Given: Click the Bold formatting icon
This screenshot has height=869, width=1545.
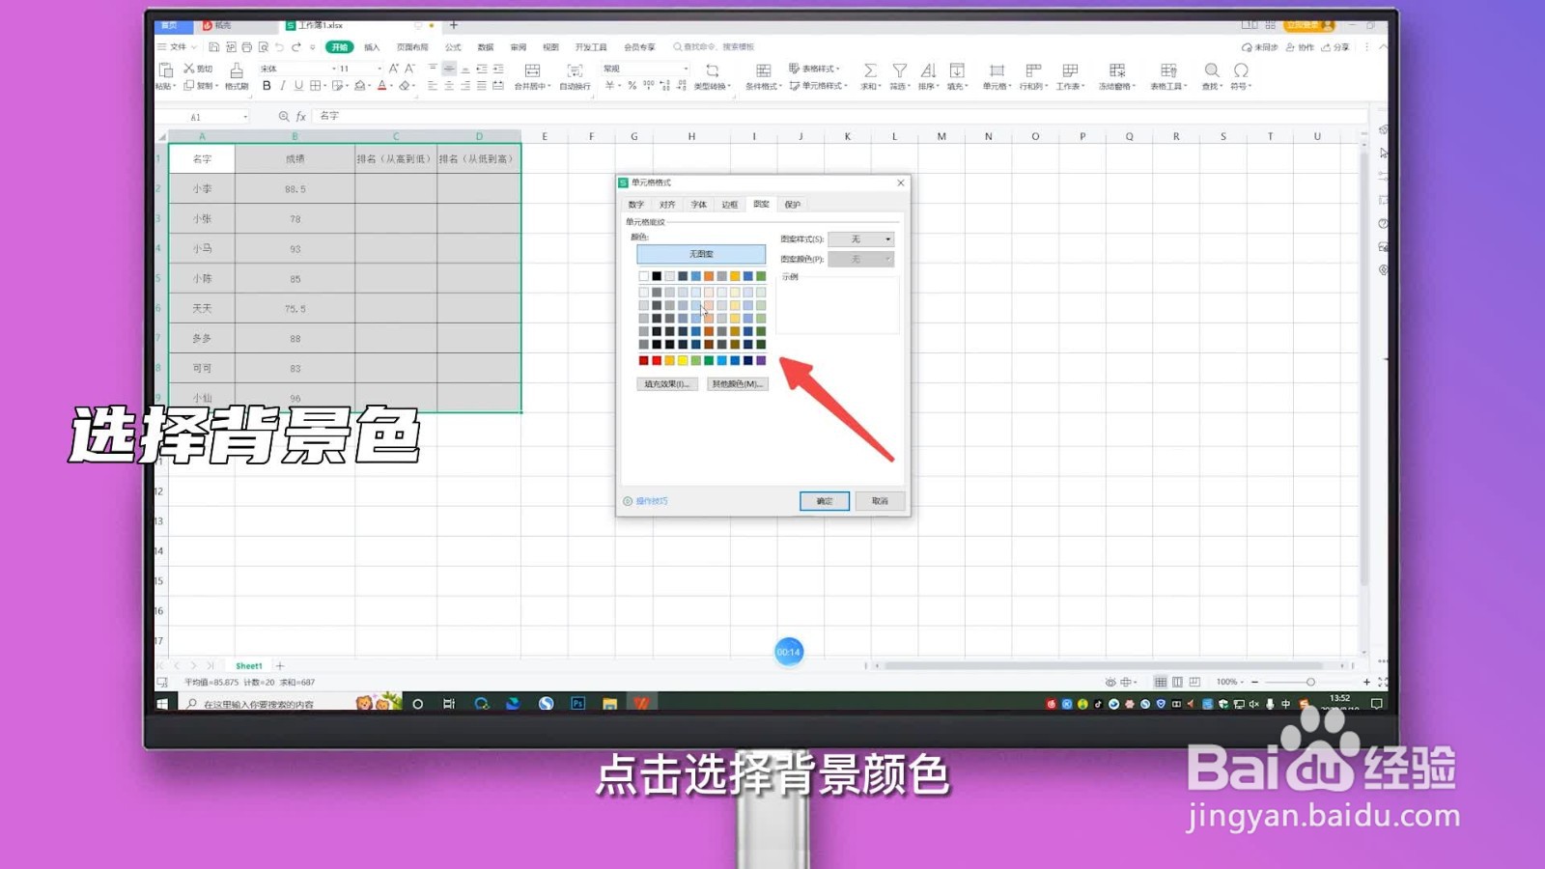Looking at the screenshot, I should point(267,86).
